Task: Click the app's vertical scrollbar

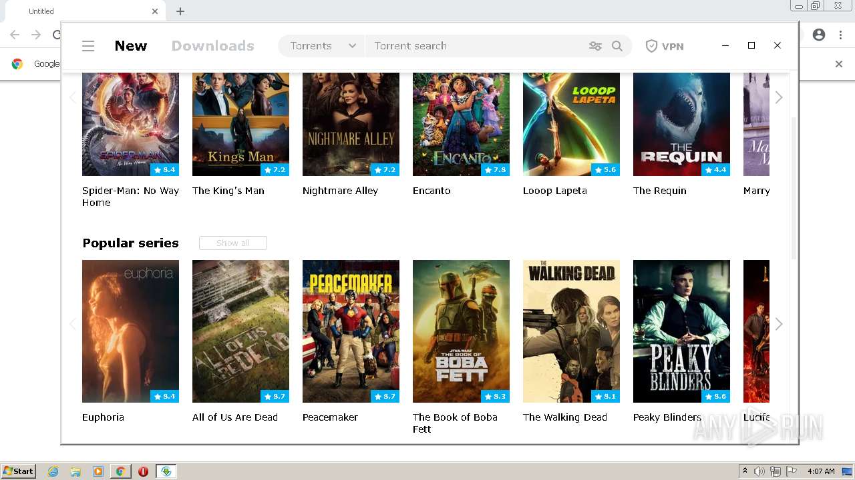Action: coord(794,188)
